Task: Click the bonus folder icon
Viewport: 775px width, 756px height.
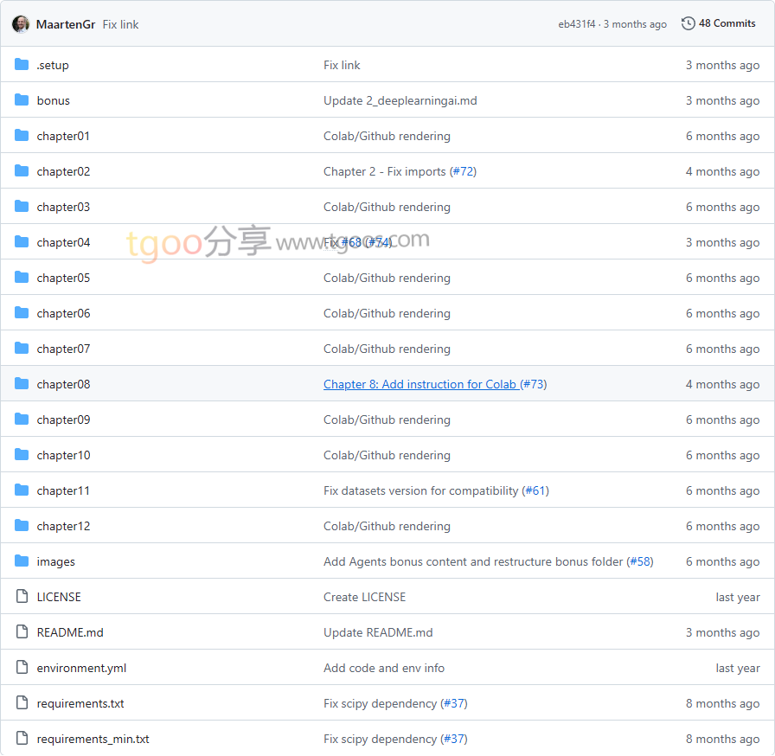Action: (x=22, y=100)
